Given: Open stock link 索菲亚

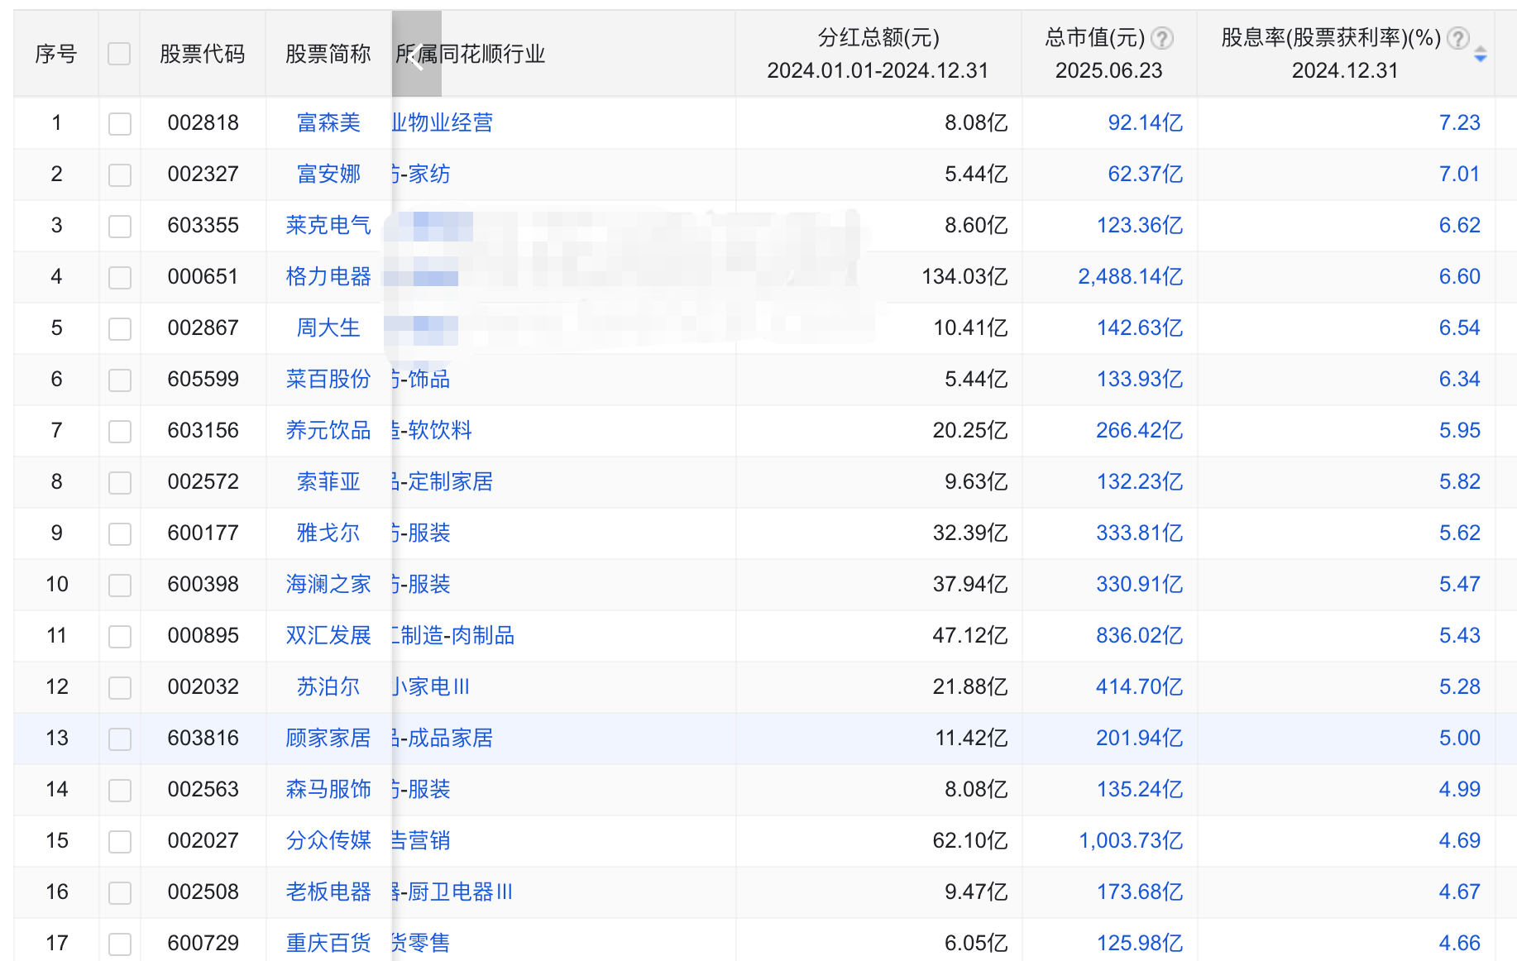Looking at the screenshot, I should (x=328, y=481).
